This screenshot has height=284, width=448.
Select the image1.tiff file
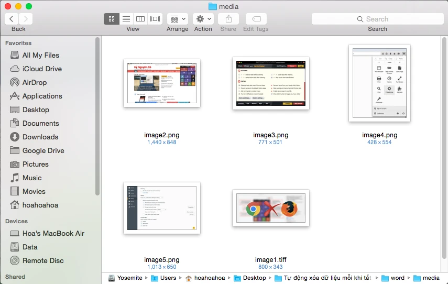[270, 208]
